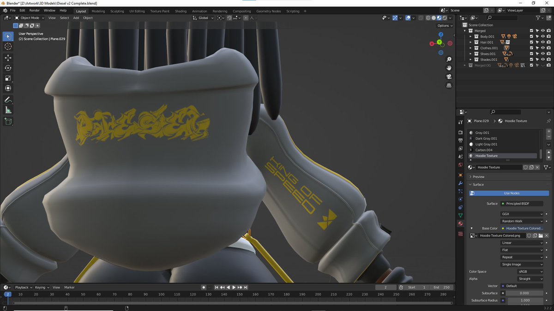Disable Shades.001 in renders camera icon
Screen dimensions: 554x311
548,59
